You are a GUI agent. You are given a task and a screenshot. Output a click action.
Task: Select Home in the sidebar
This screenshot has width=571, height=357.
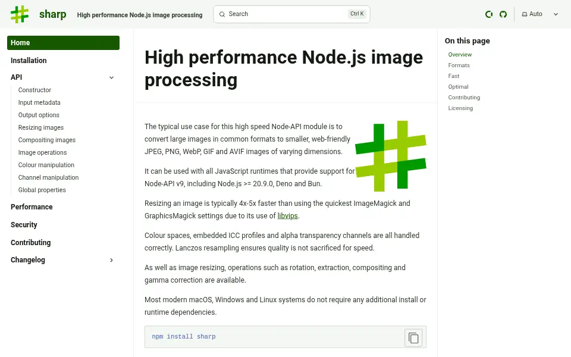pyautogui.click(x=64, y=43)
